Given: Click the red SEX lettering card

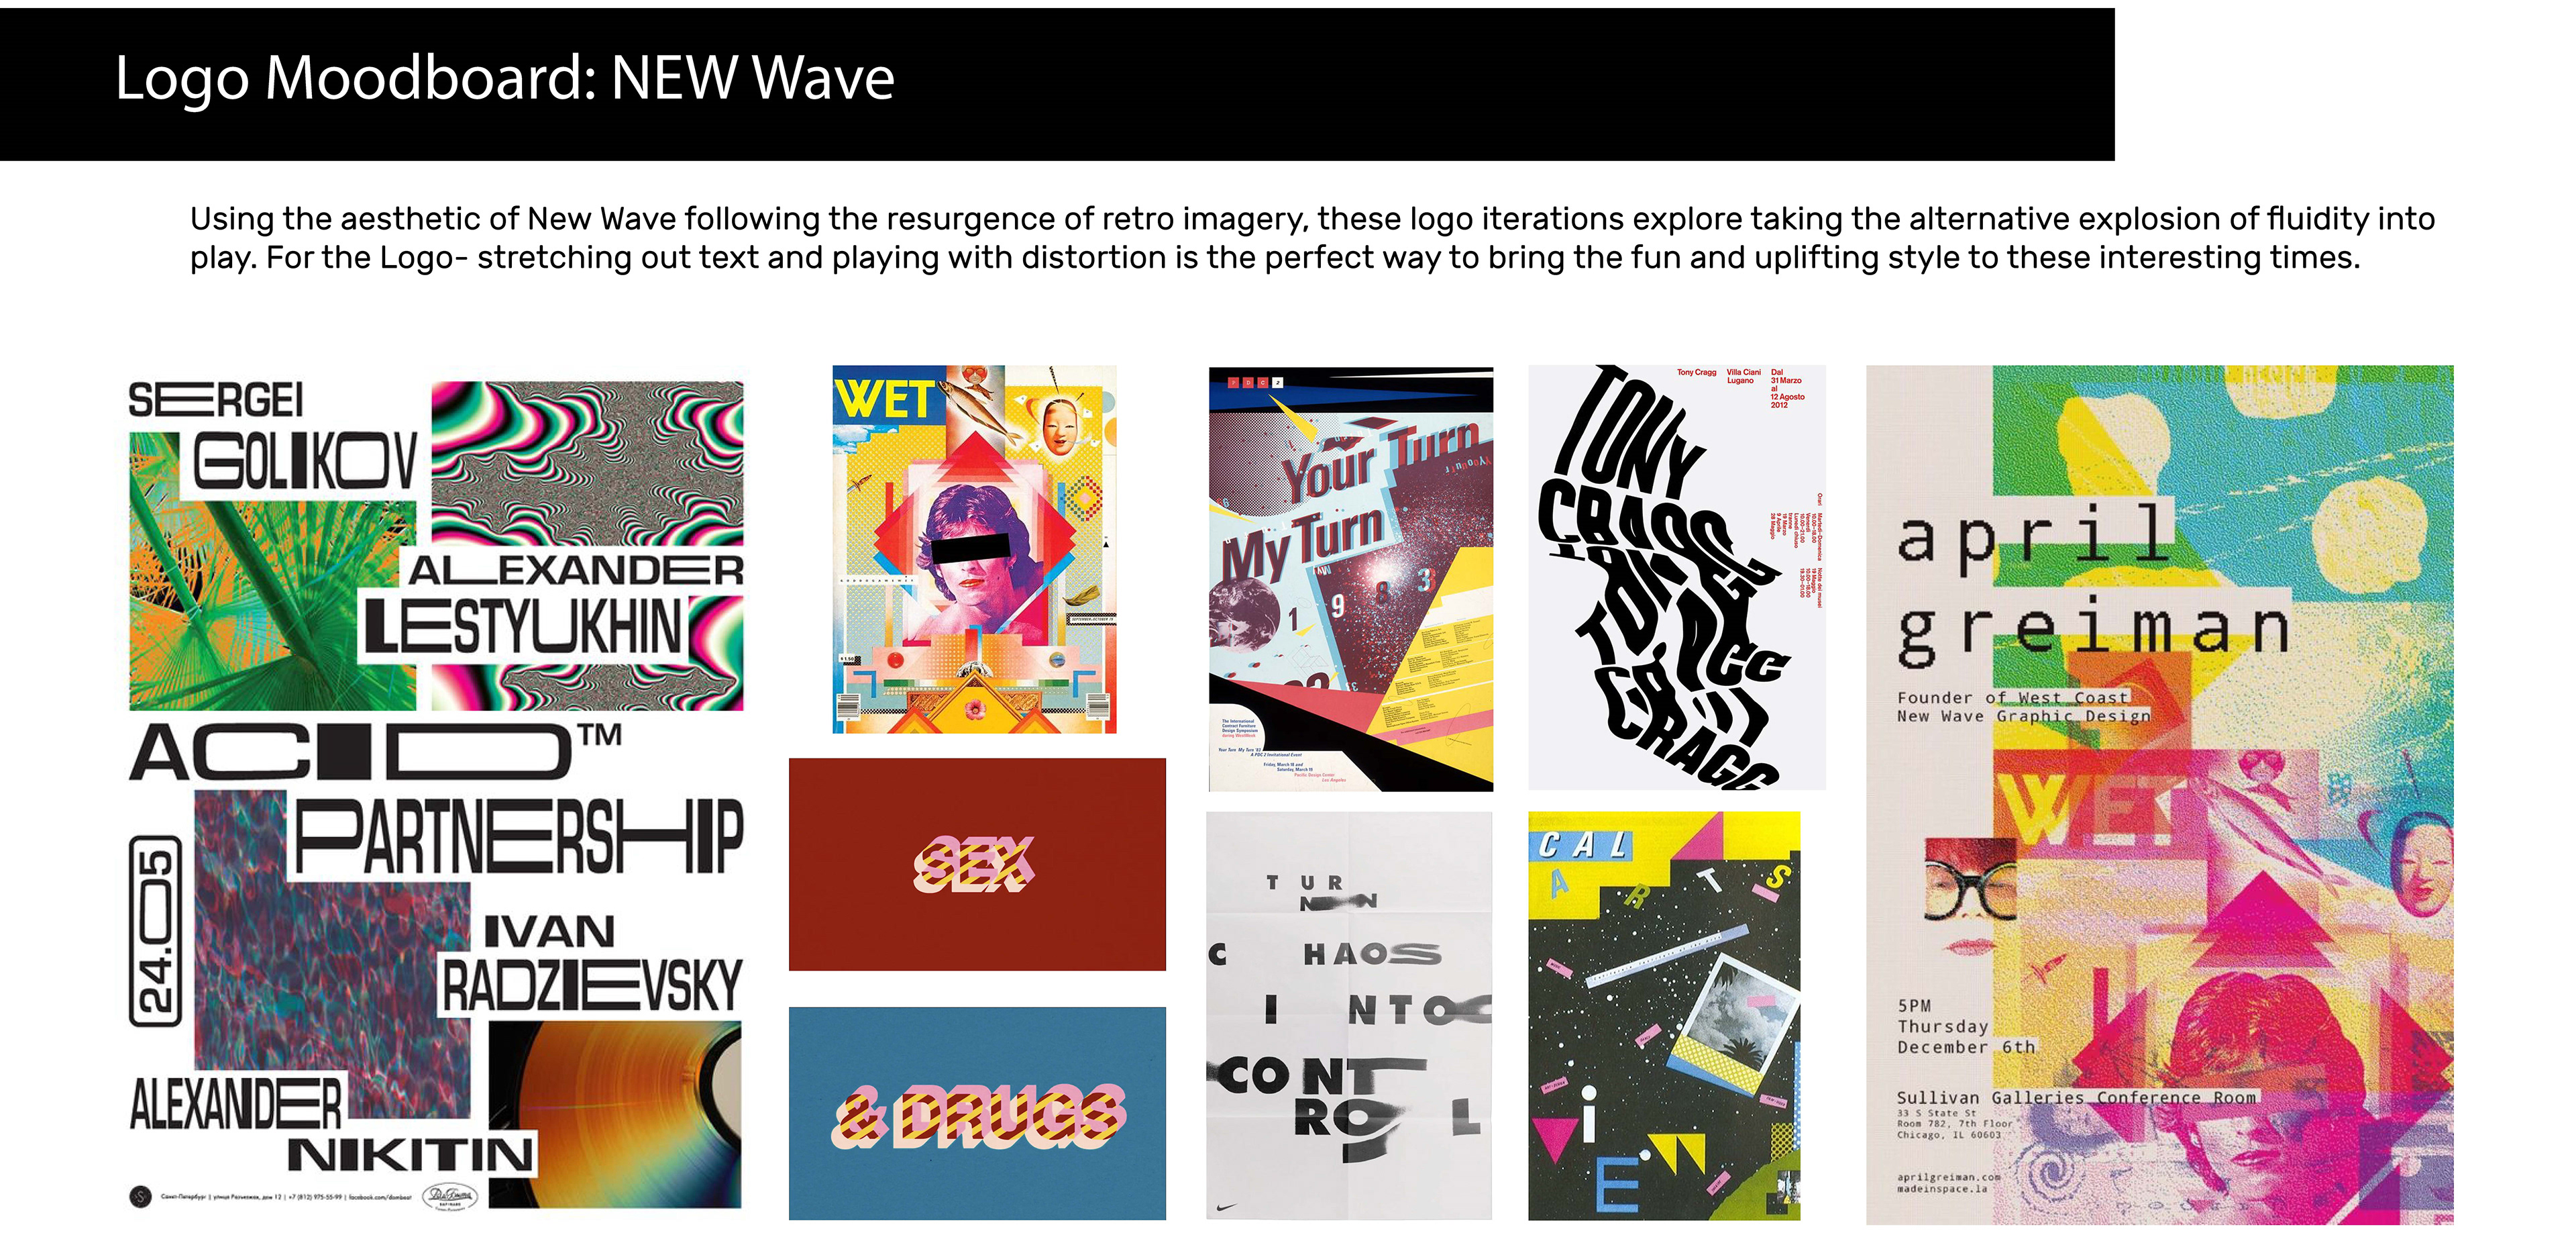Looking at the screenshot, I should click(977, 864).
